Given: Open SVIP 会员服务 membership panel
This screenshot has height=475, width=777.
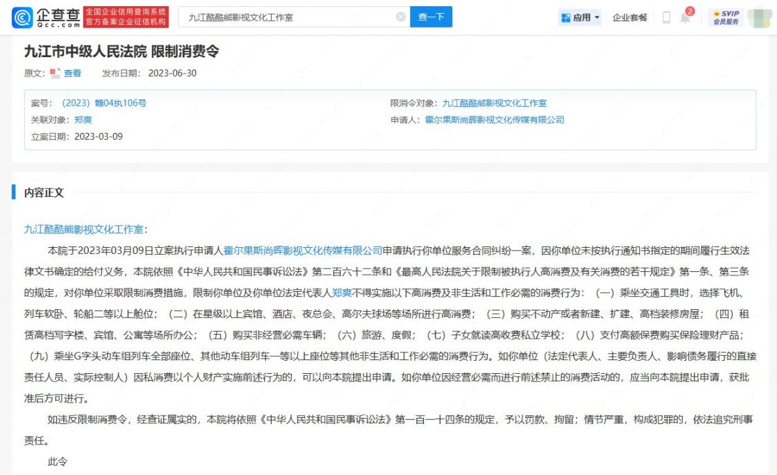Looking at the screenshot, I should point(727,16).
